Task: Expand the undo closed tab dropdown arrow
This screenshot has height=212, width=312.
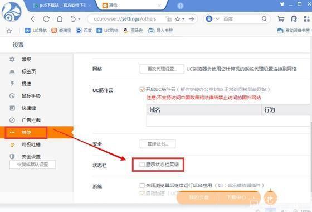Action: pyautogui.click(x=79, y=19)
